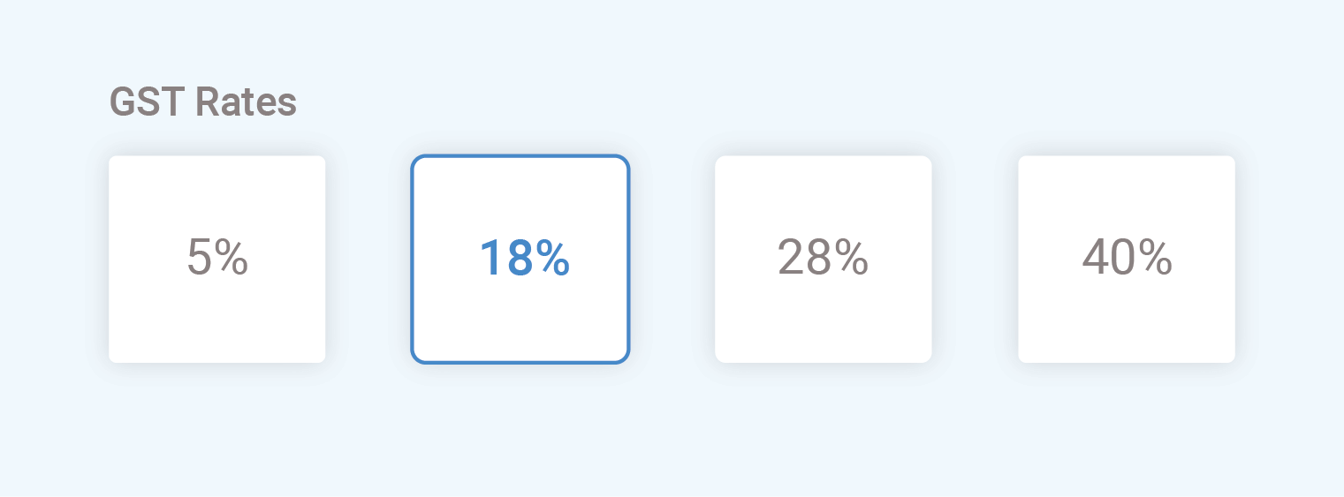
Task: Choose the 5% rate option
Action: click(x=216, y=259)
